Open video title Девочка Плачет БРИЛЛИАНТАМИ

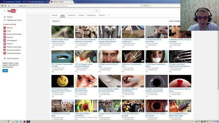(81, 90)
